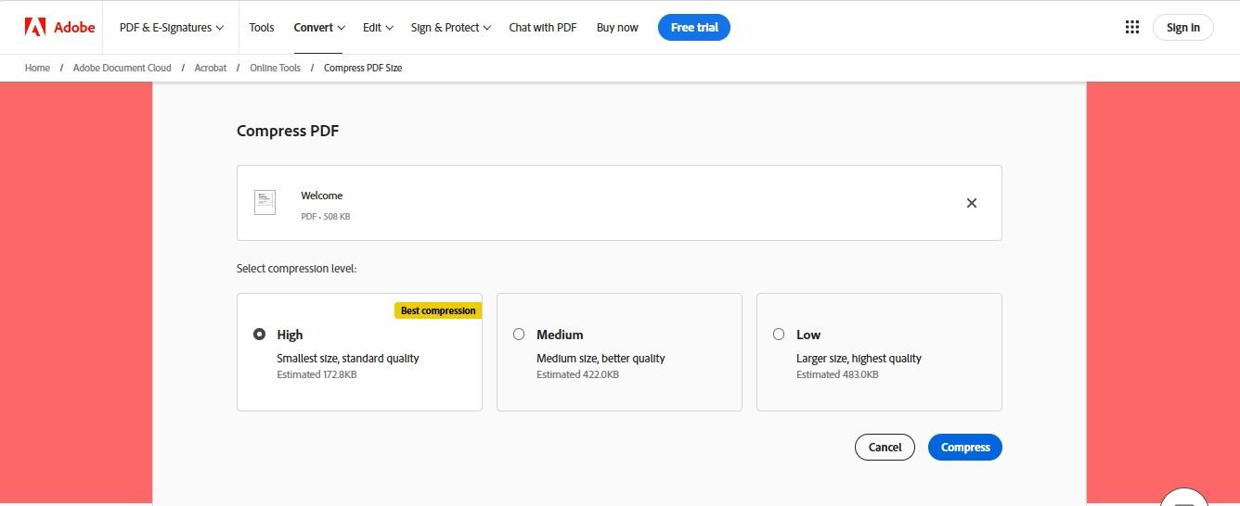Image resolution: width=1240 pixels, height=506 pixels.
Task: Click the Compress button
Action: pos(965,447)
